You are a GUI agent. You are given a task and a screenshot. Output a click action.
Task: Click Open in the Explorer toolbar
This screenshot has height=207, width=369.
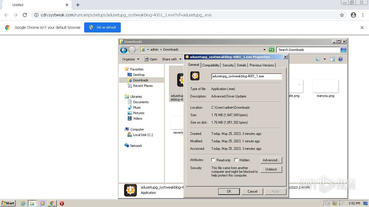click(x=151, y=59)
